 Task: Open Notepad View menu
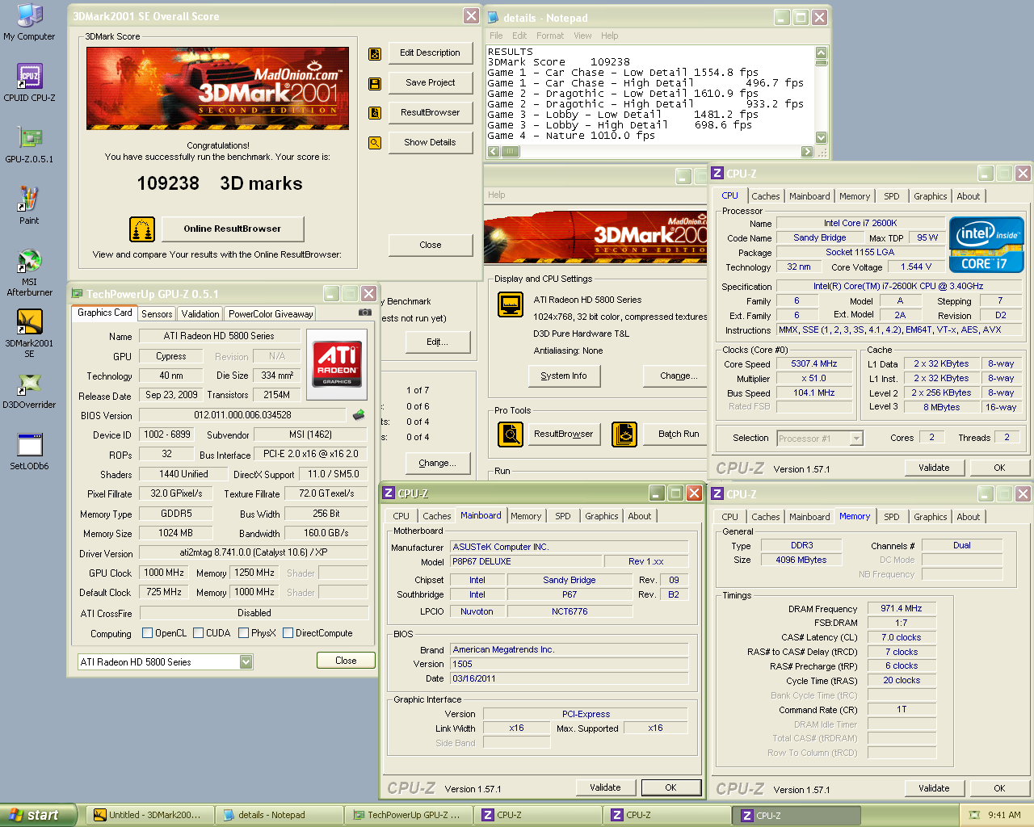(582, 36)
